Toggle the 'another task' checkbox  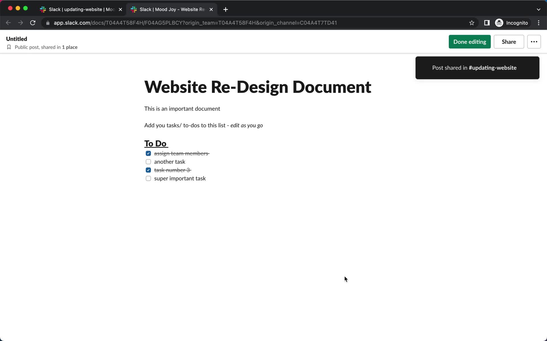[x=148, y=161]
